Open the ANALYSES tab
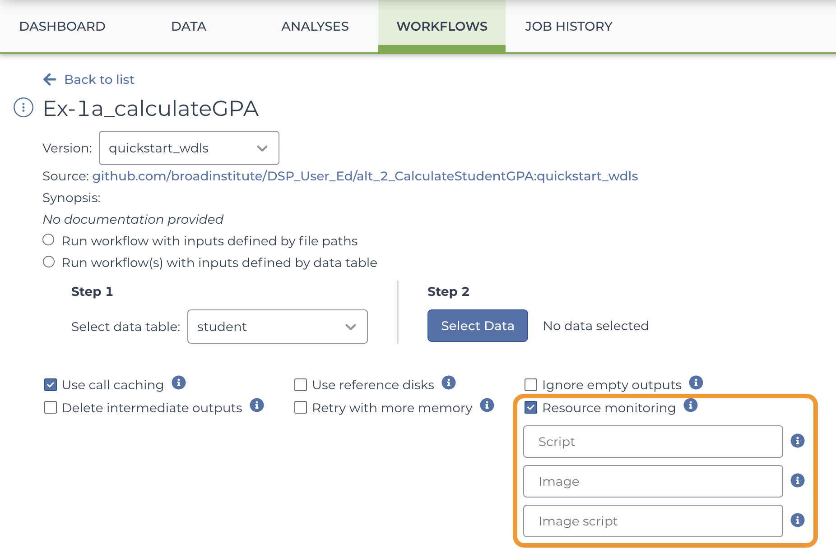This screenshot has width=836, height=553. (315, 26)
